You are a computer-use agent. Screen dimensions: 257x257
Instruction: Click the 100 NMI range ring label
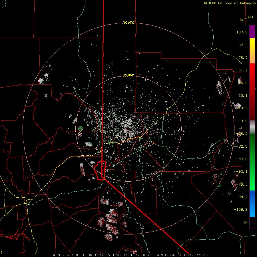click(128, 23)
